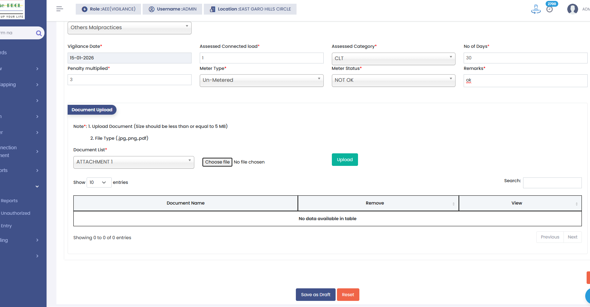Click the Reset button
Screen dimensions: 590x307
[348, 295]
